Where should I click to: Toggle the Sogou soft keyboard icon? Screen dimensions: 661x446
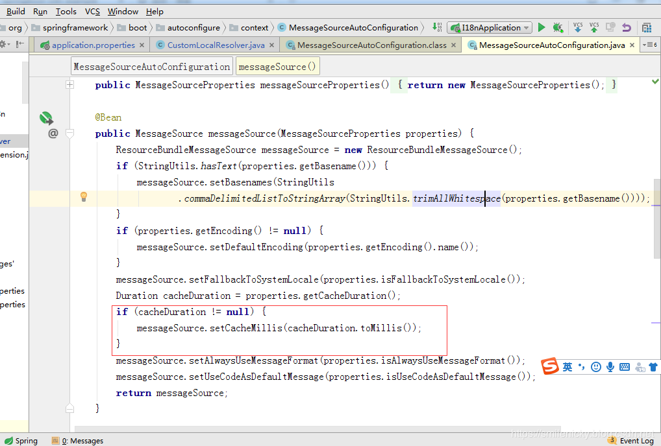tap(625, 367)
